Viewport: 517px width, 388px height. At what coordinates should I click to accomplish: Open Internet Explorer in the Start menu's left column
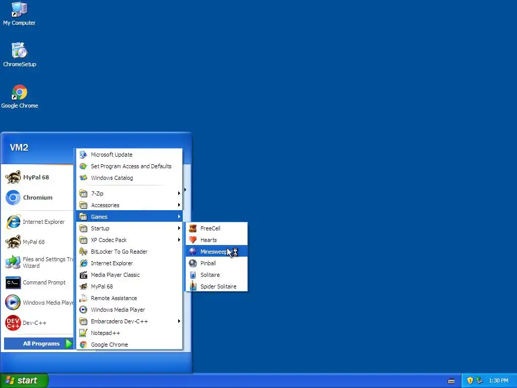(36, 222)
